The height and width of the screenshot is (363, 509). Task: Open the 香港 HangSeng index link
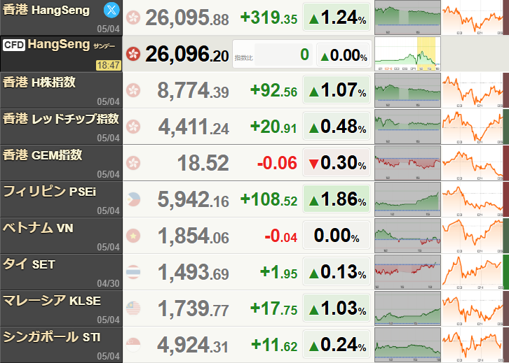click(46, 10)
